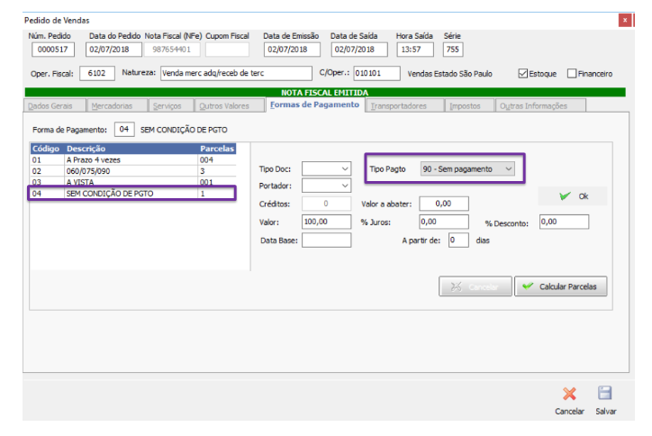The height and width of the screenshot is (436, 652).
Task: Click the empty Cupom Fiscal field
Action: 227,50
